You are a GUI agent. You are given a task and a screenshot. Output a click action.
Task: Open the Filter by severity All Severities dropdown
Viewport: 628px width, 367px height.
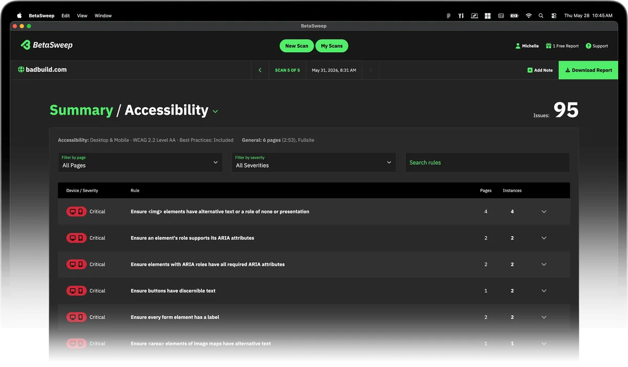point(313,162)
